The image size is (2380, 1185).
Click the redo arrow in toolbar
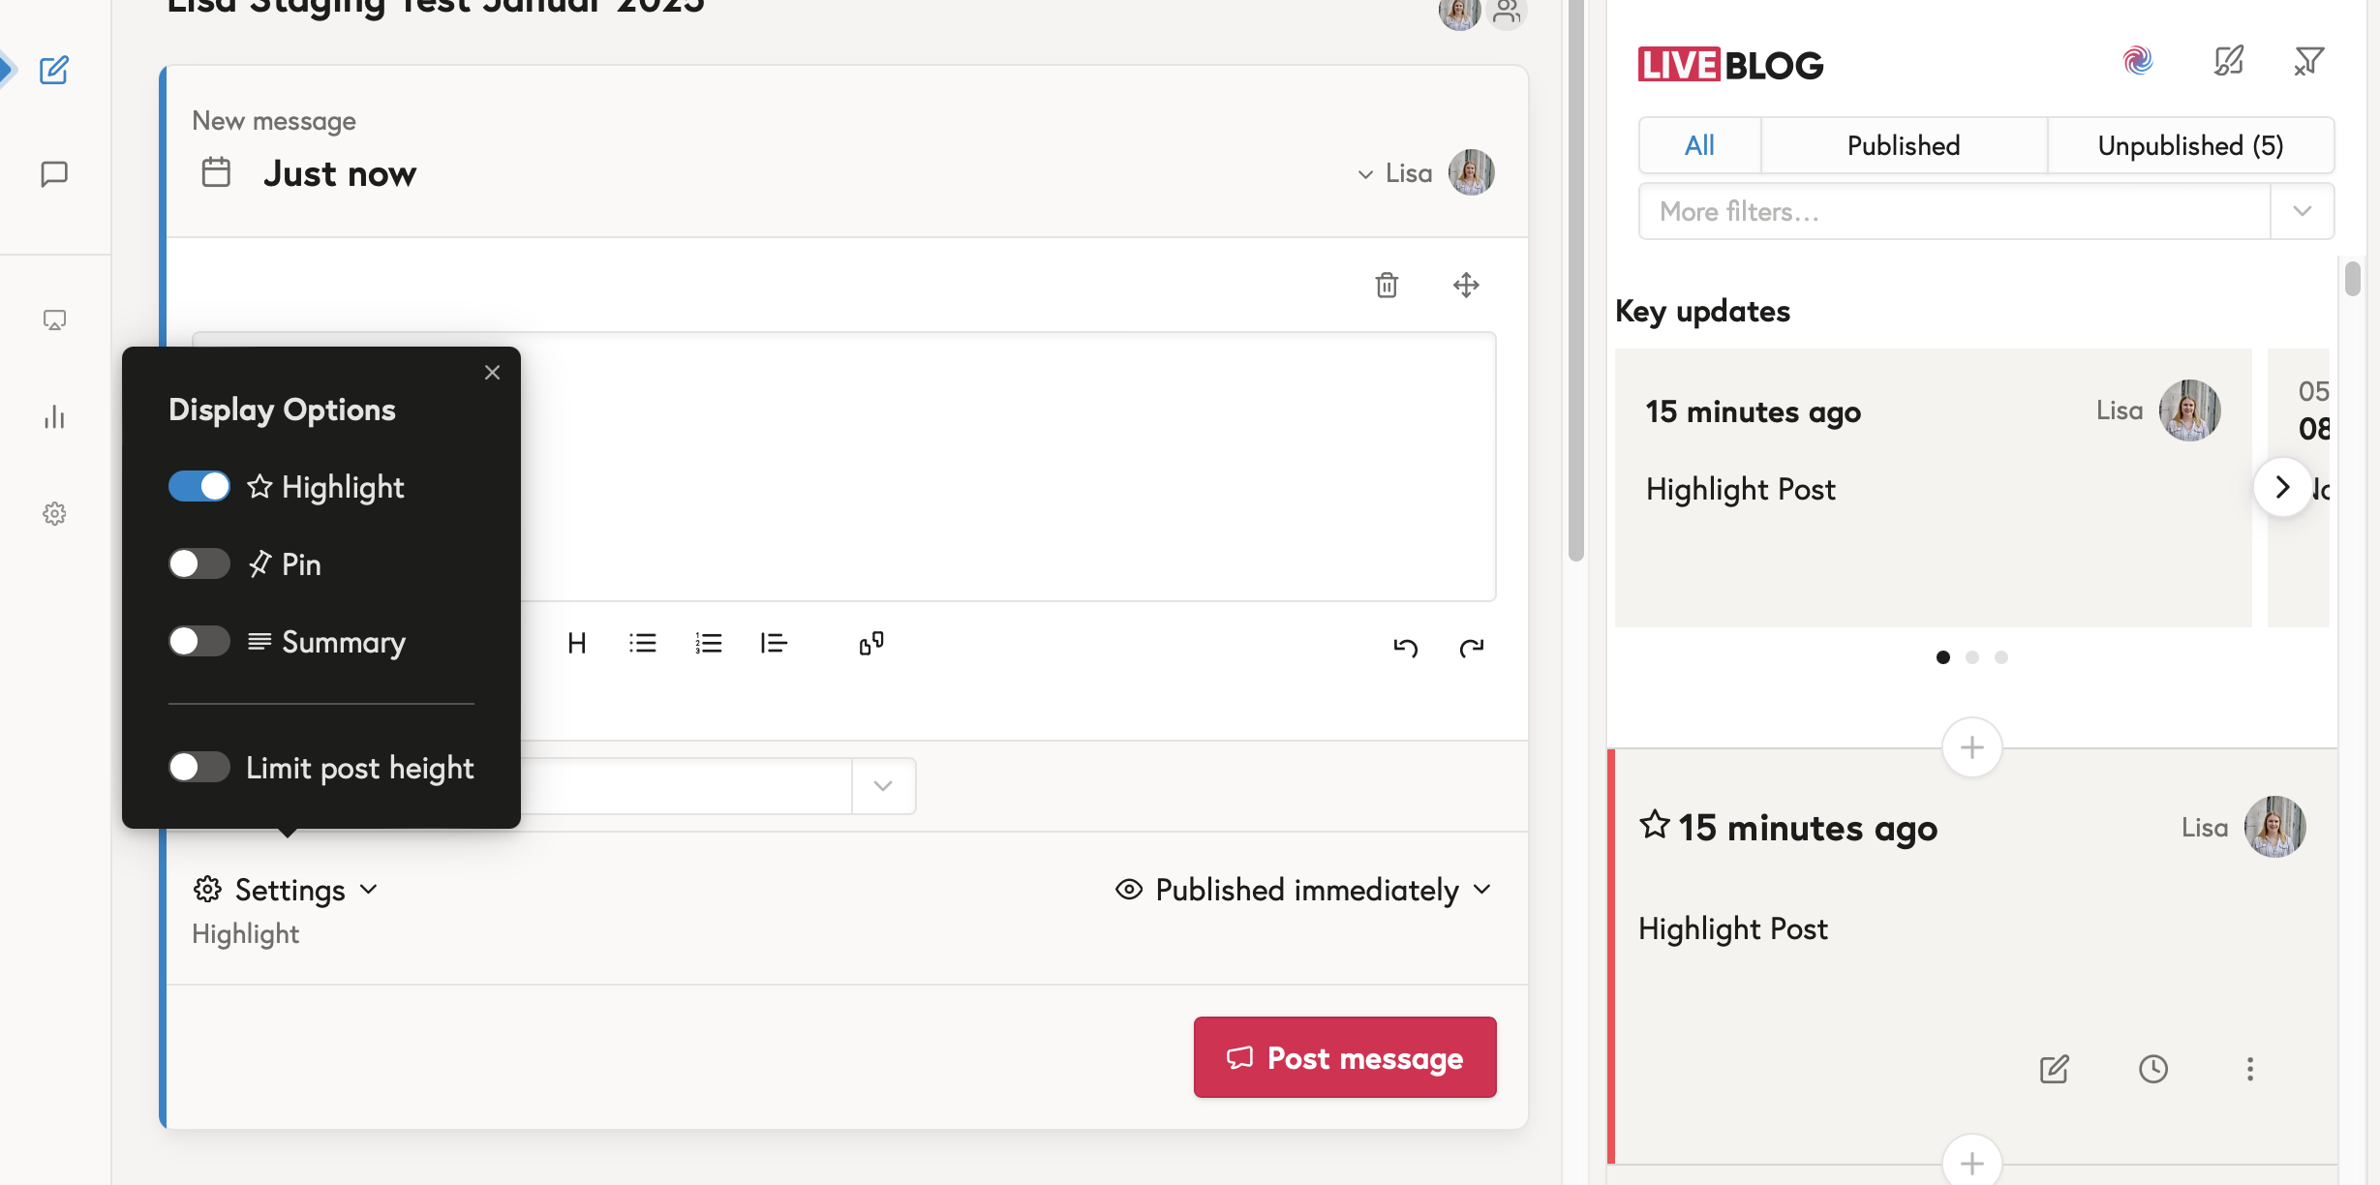[x=1472, y=647]
